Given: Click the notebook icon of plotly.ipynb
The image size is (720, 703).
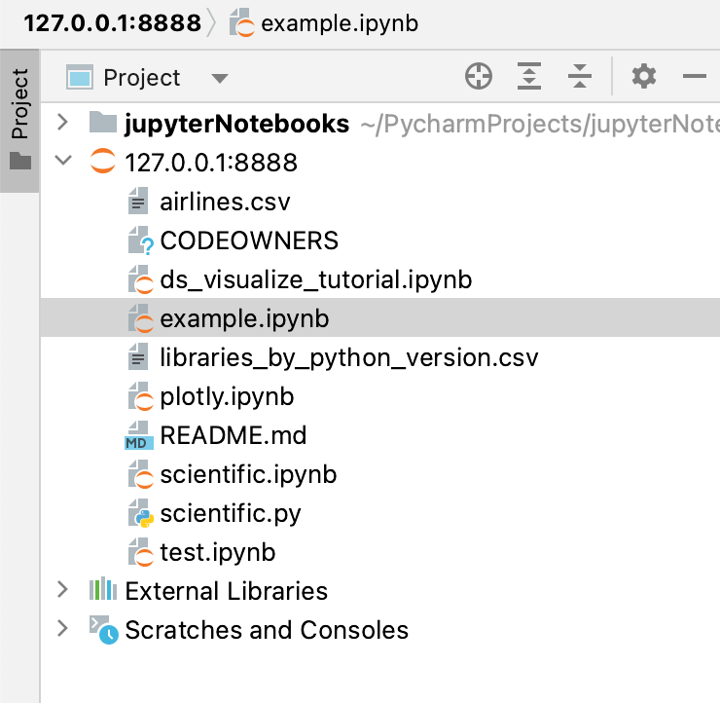Looking at the screenshot, I should [x=140, y=396].
